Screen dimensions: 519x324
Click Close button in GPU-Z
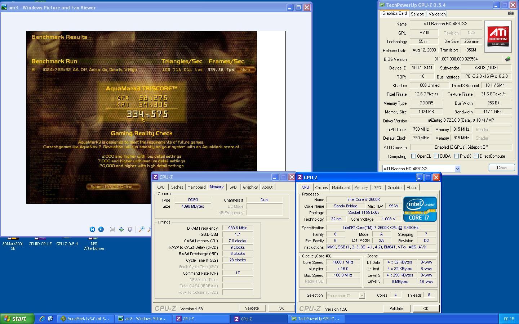pyautogui.click(x=501, y=168)
